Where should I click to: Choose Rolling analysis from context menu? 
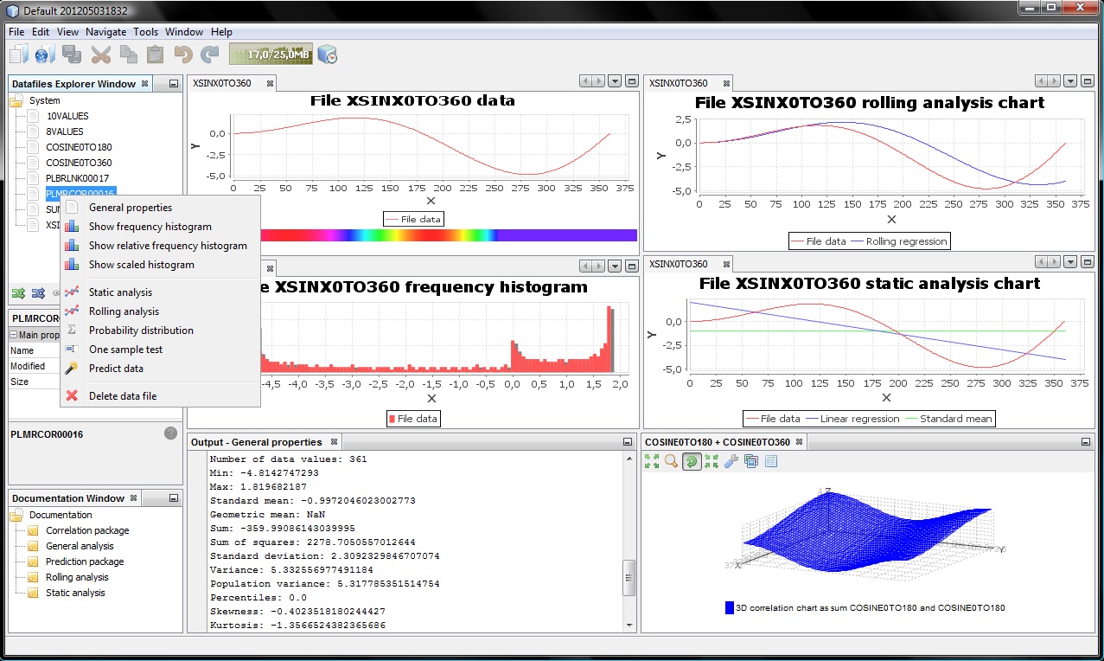[x=160, y=311]
